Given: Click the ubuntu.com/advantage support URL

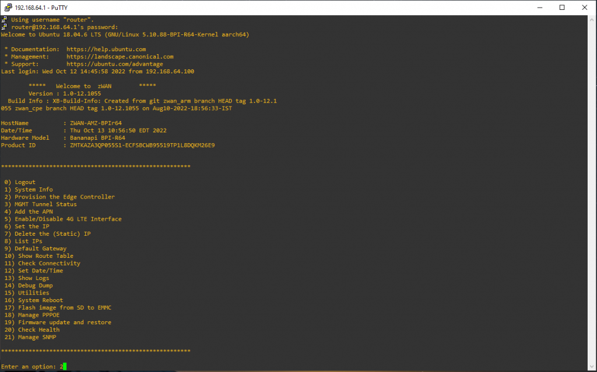Looking at the screenshot, I should click(x=114, y=64).
